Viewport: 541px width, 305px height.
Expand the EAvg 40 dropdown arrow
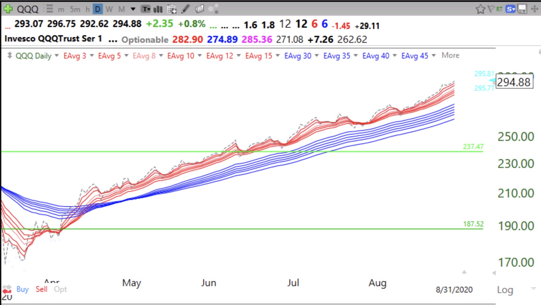click(x=394, y=56)
